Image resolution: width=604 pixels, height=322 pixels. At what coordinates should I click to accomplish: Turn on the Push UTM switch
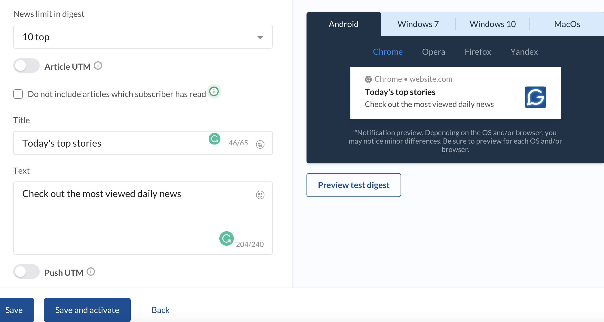point(26,272)
